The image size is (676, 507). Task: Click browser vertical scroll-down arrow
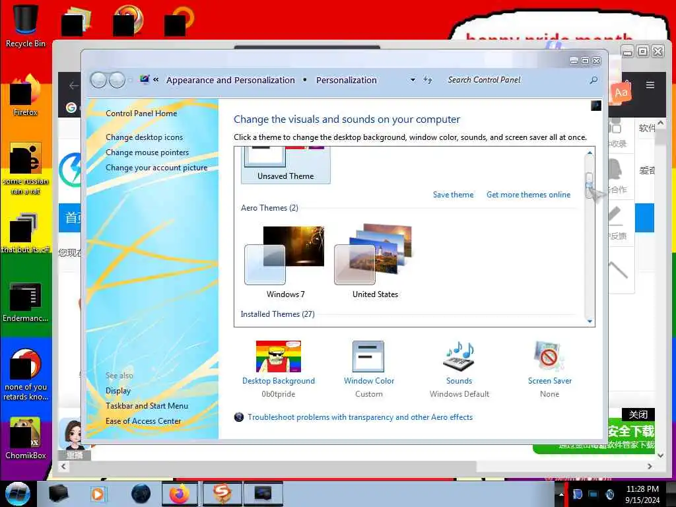tap(660, 456)
